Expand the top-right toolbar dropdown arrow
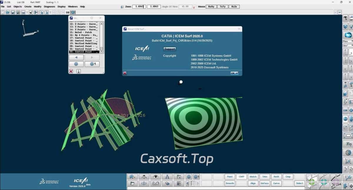 pos(340,12)
